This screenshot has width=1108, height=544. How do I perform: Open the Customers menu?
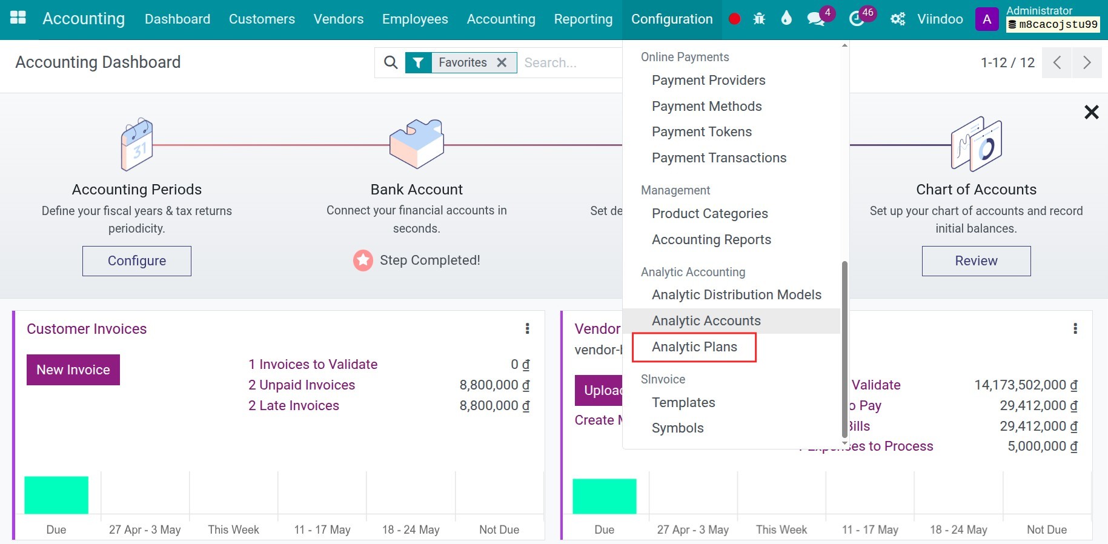pos(262,19)
